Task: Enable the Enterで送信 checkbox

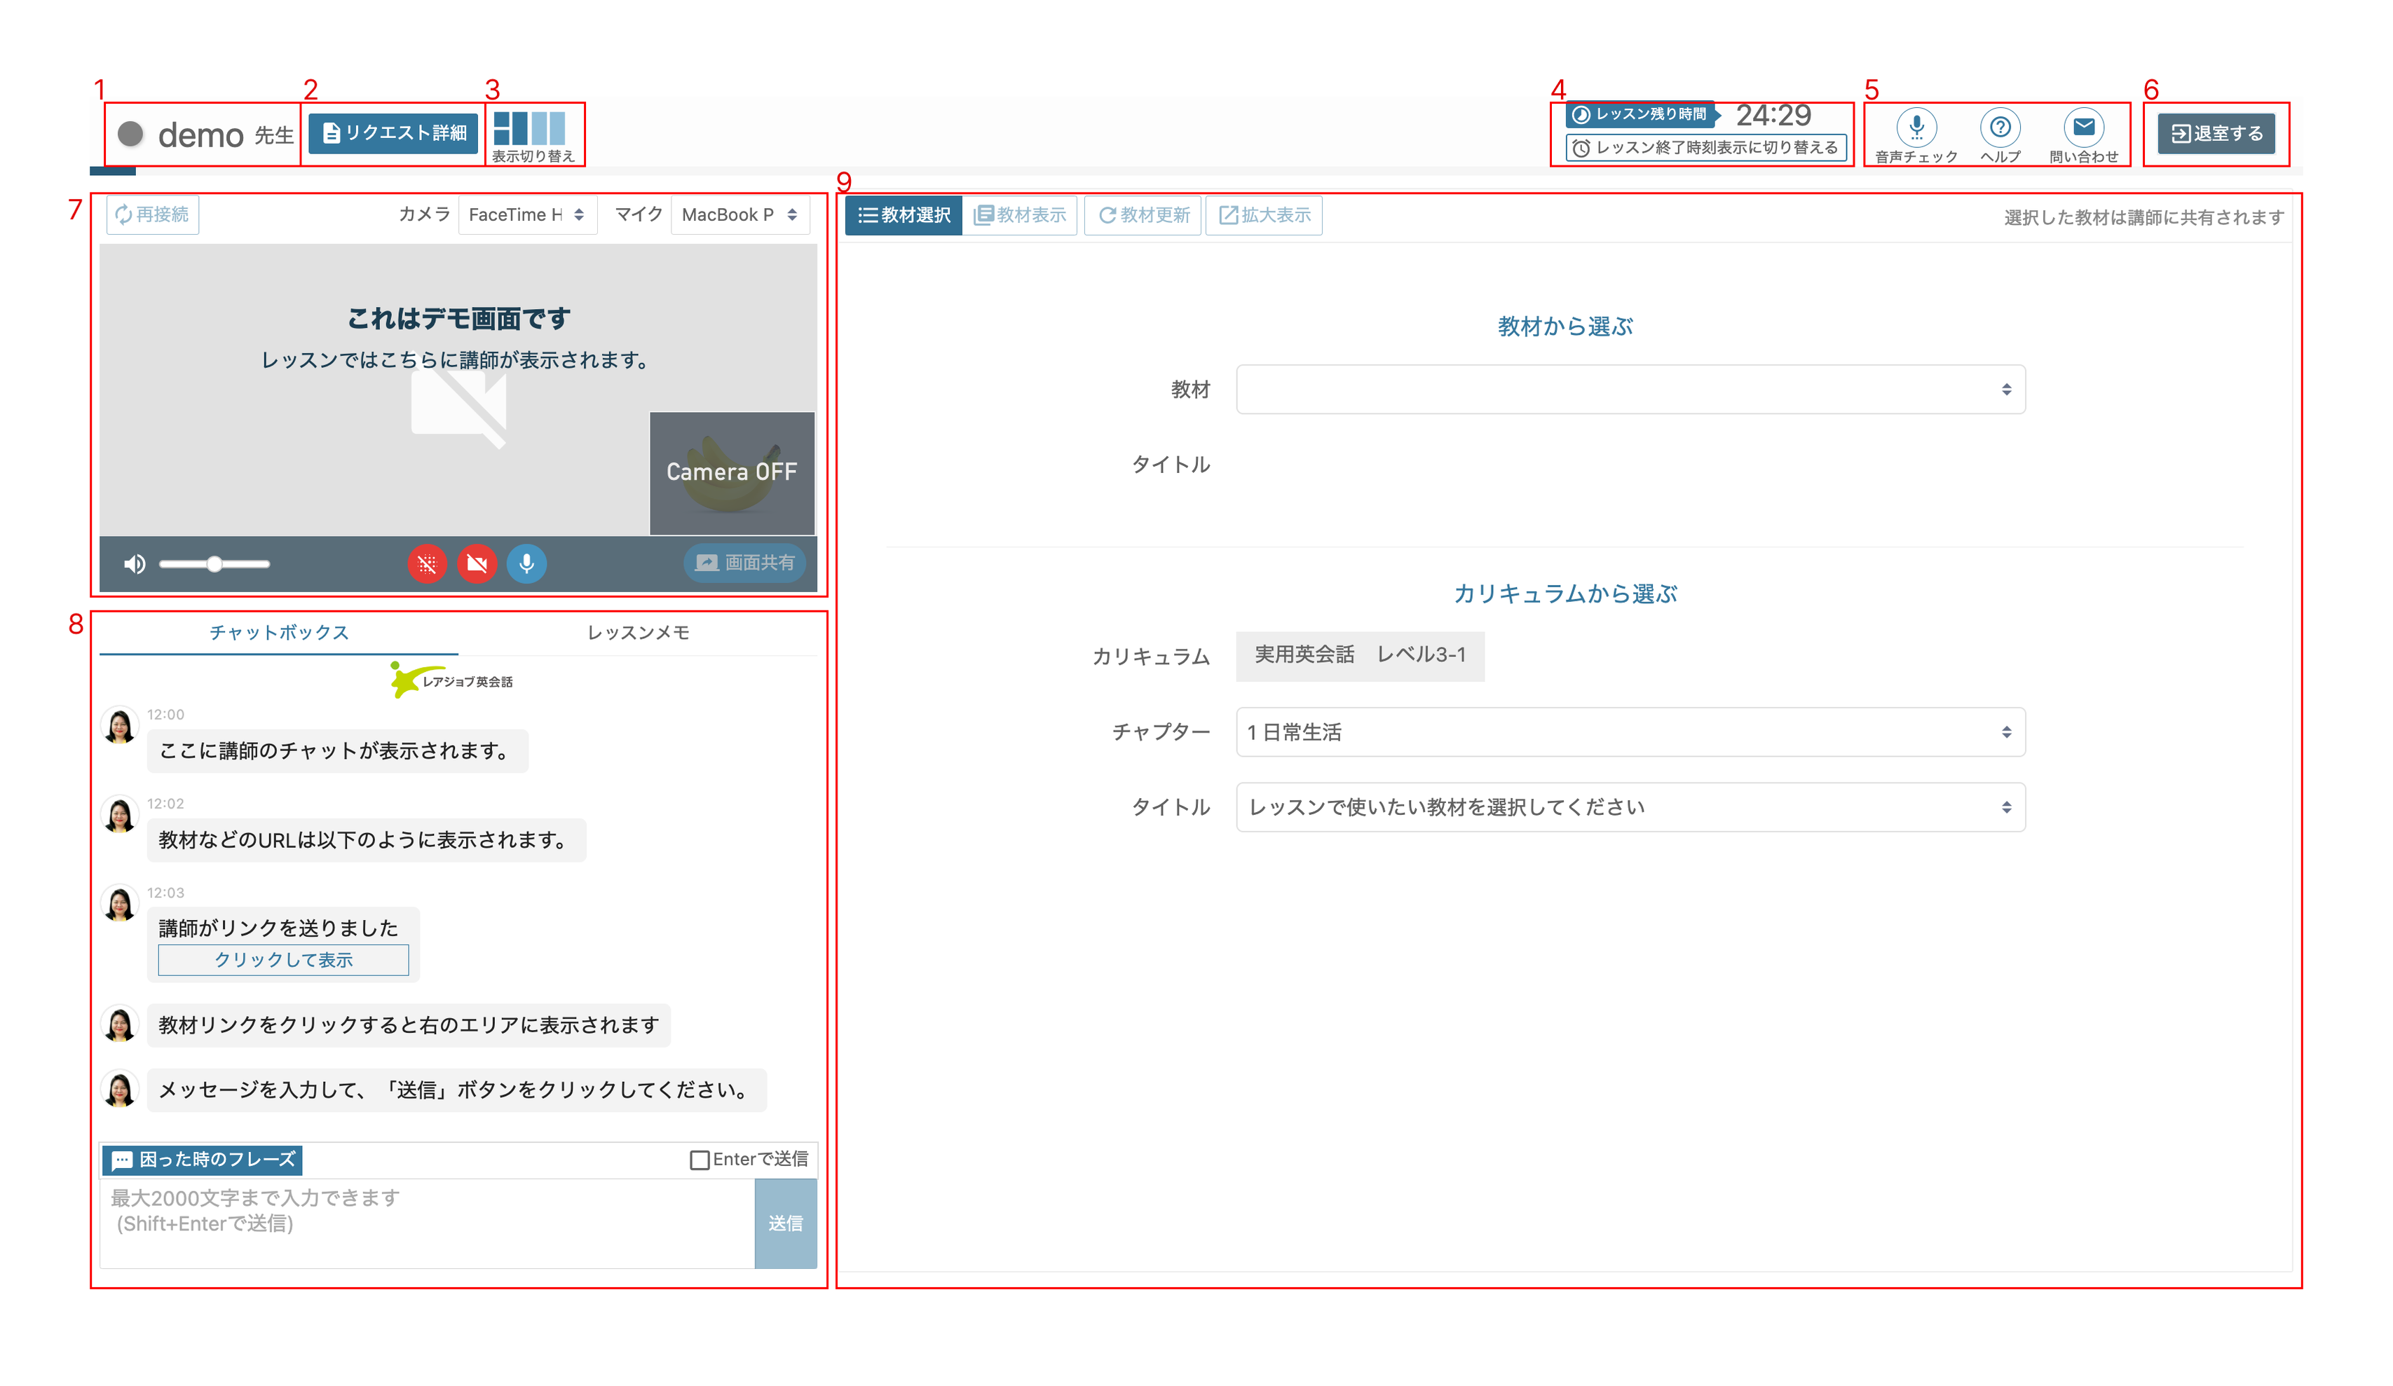Action: click(699, 1160)
